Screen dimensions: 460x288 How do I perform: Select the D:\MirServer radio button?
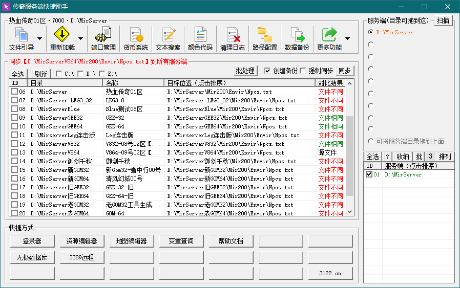[370, 32]
